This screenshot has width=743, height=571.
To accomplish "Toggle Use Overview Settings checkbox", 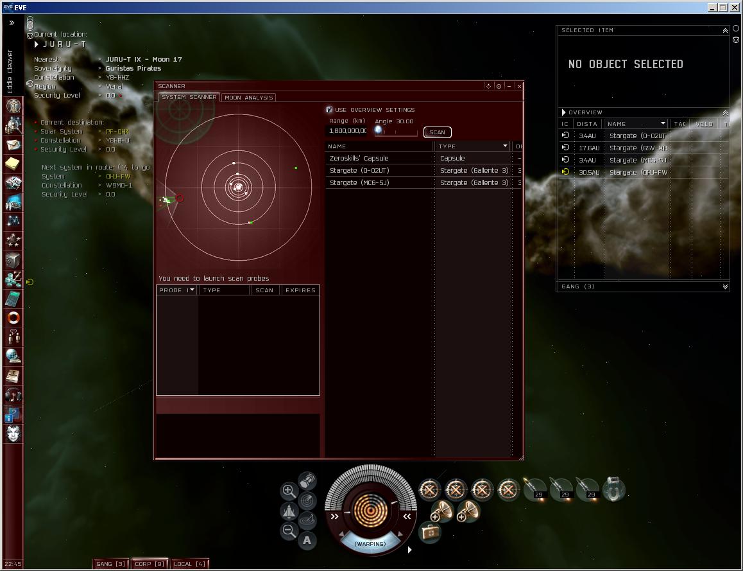I will click(x=329, y=110).
